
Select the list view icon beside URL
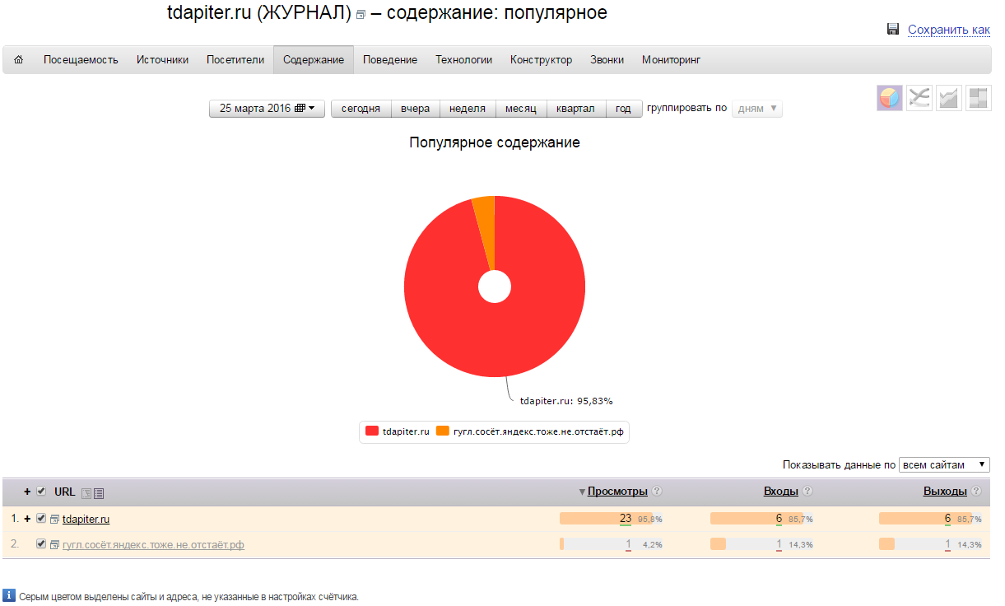point(99,493)
